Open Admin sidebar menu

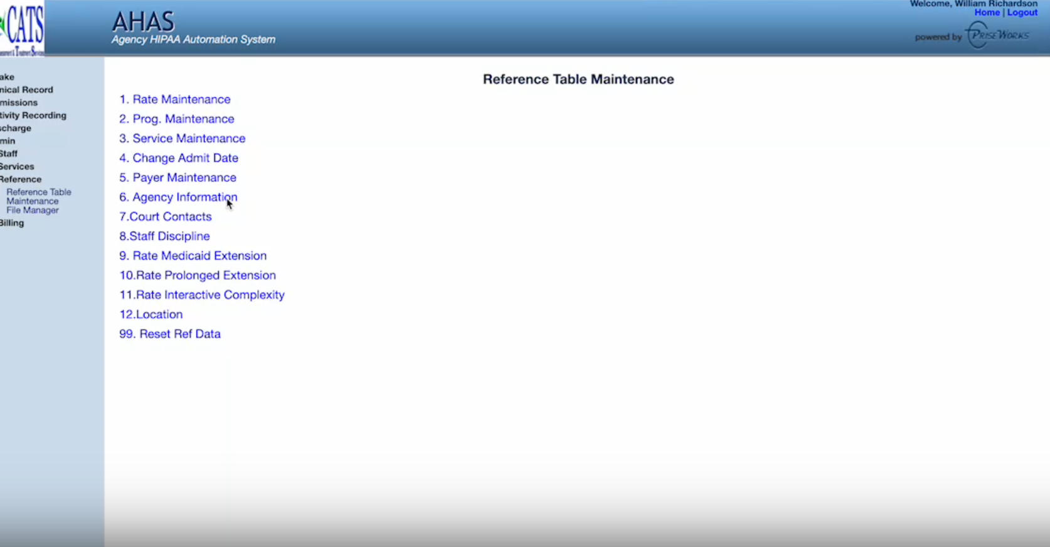pyautogui.click(x=8, y=141)
